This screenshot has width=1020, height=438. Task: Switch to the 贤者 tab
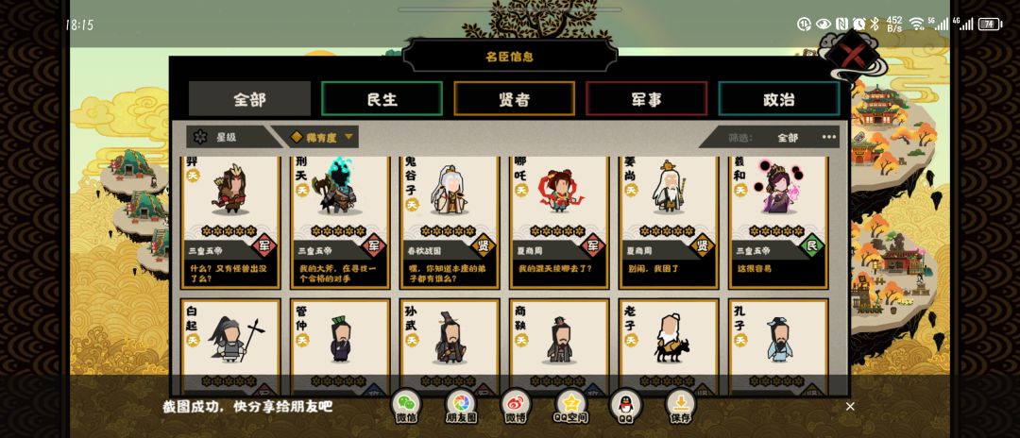coord(514,99)
